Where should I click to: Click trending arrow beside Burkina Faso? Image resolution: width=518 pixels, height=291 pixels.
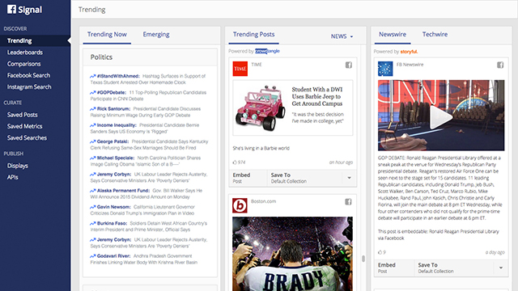(x=93, y=223)
